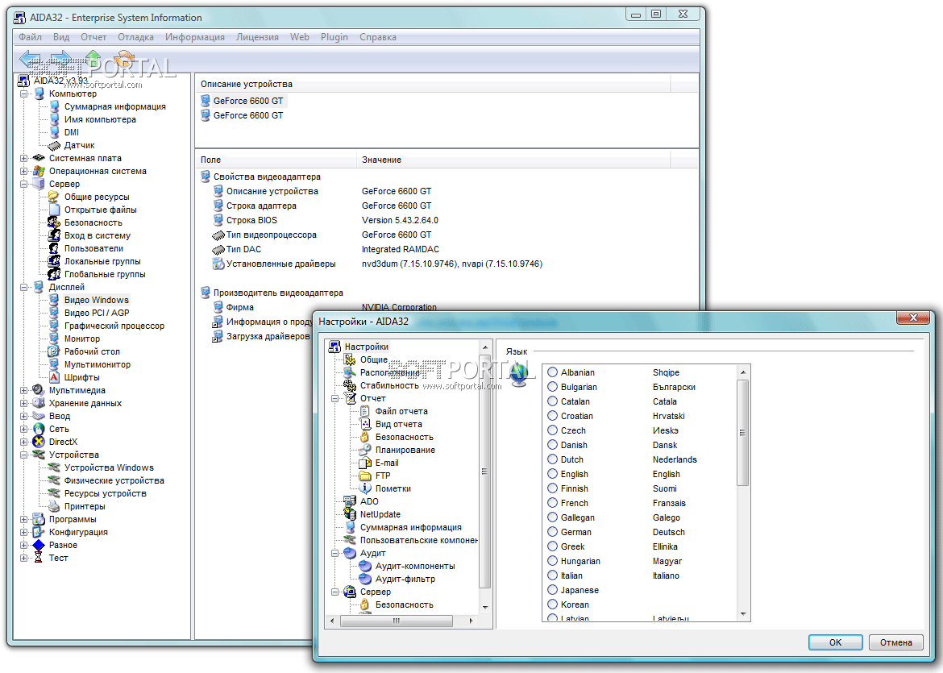Select the Albanian language radio button

[x=553, y=372]
